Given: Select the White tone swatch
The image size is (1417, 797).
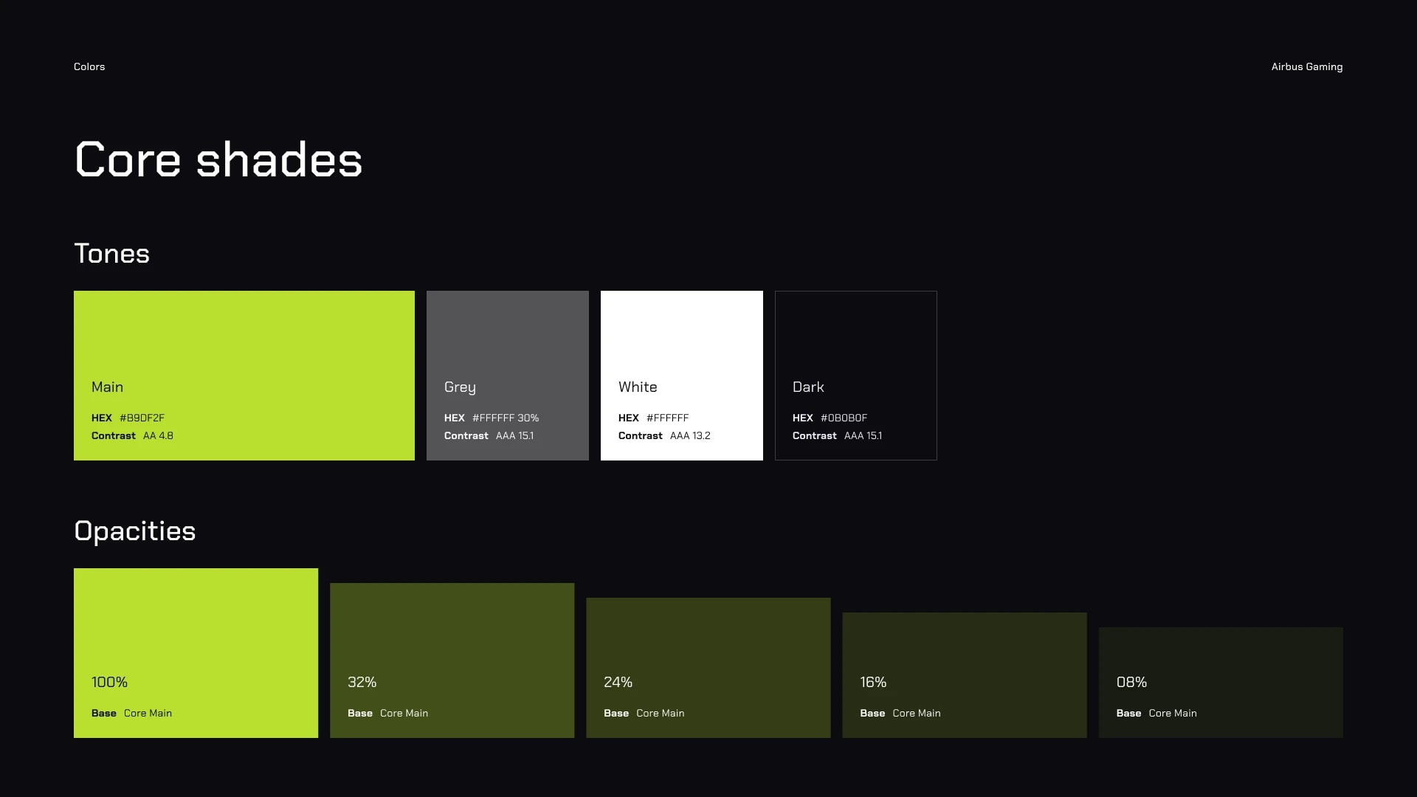Looking at the screenshot, I should (682, 376).
